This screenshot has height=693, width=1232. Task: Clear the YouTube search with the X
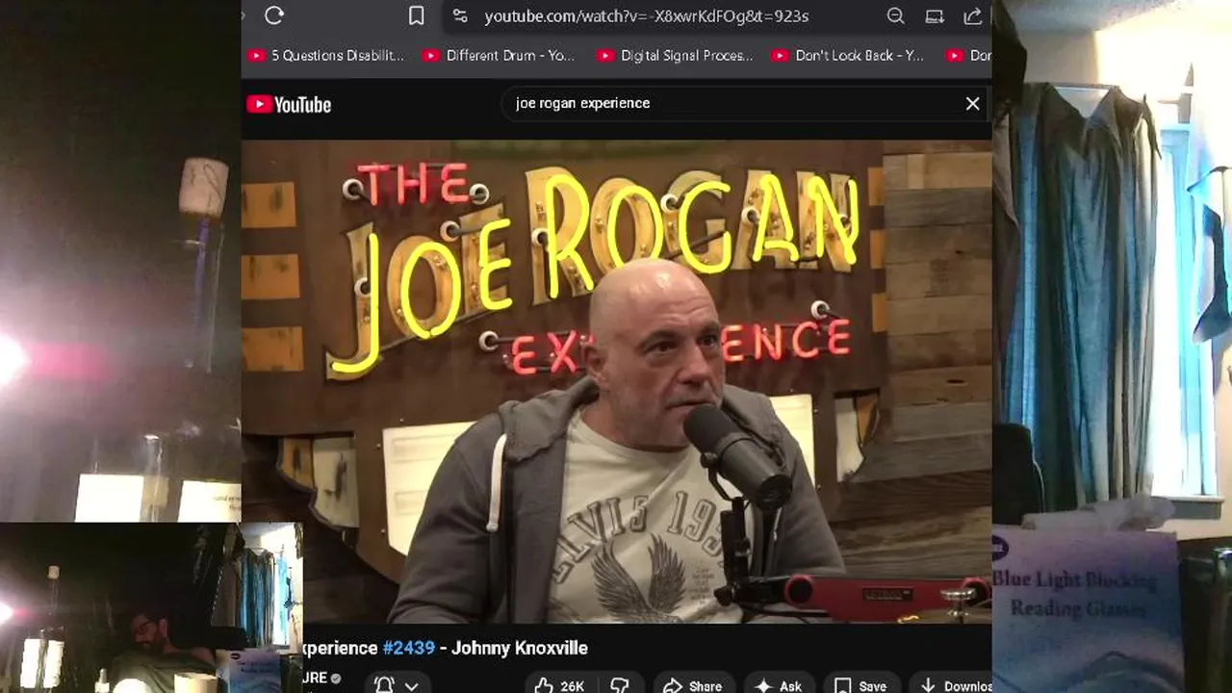coord(972,103)
